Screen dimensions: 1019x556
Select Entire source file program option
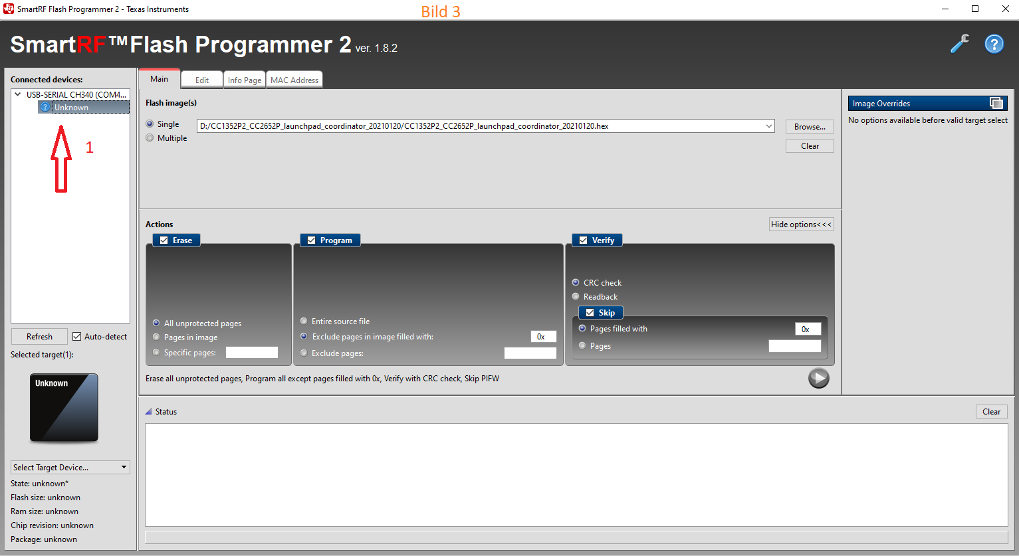point(304,321)
